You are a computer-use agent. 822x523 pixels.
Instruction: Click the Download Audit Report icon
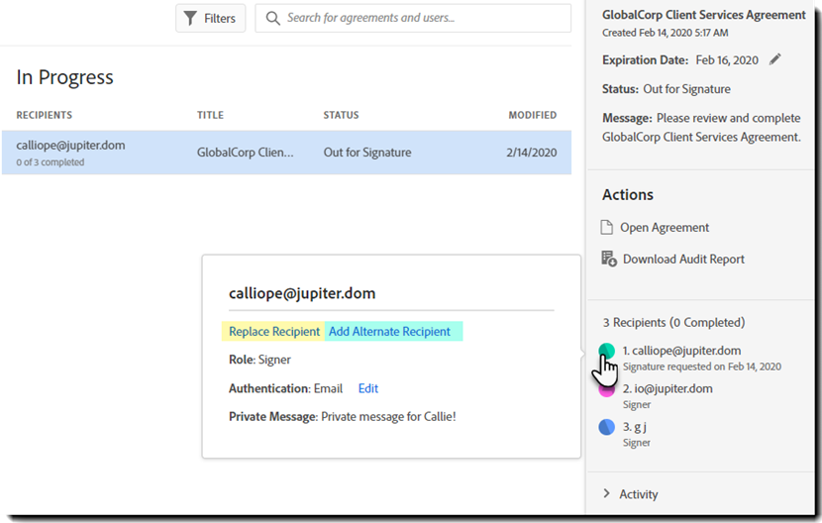609,259
